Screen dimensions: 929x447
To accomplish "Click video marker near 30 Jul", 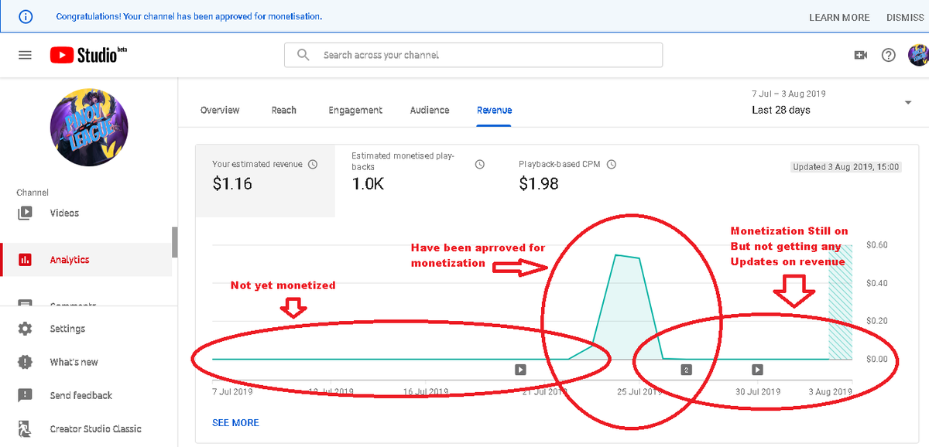I will coord(757,370).
